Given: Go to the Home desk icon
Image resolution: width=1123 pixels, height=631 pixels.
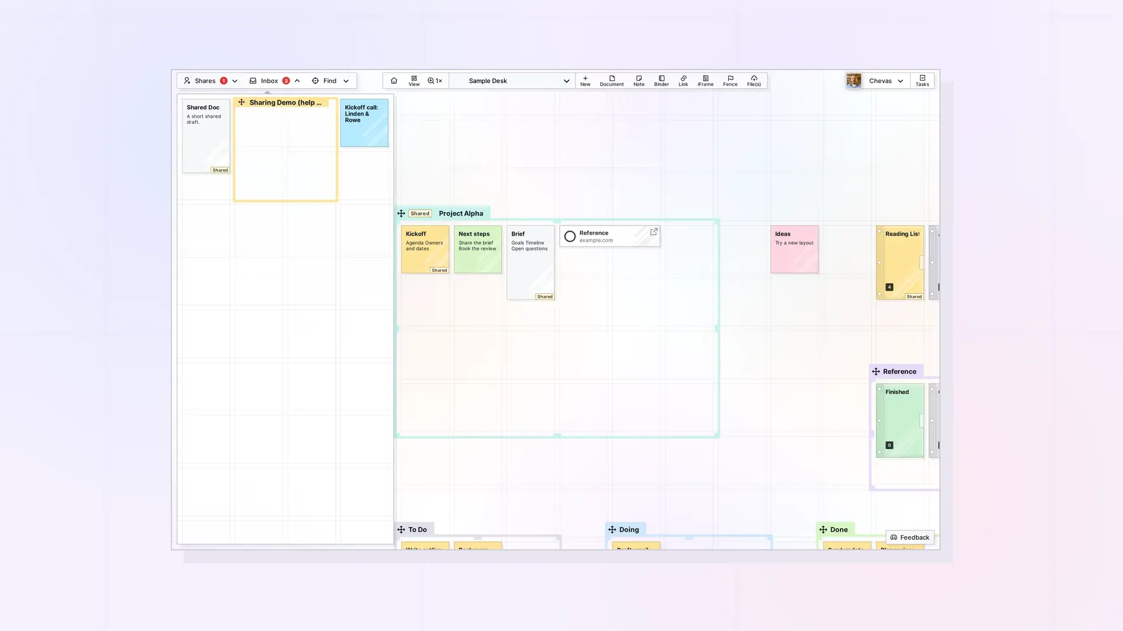Looking at the screenshot, I should (394, 81).
